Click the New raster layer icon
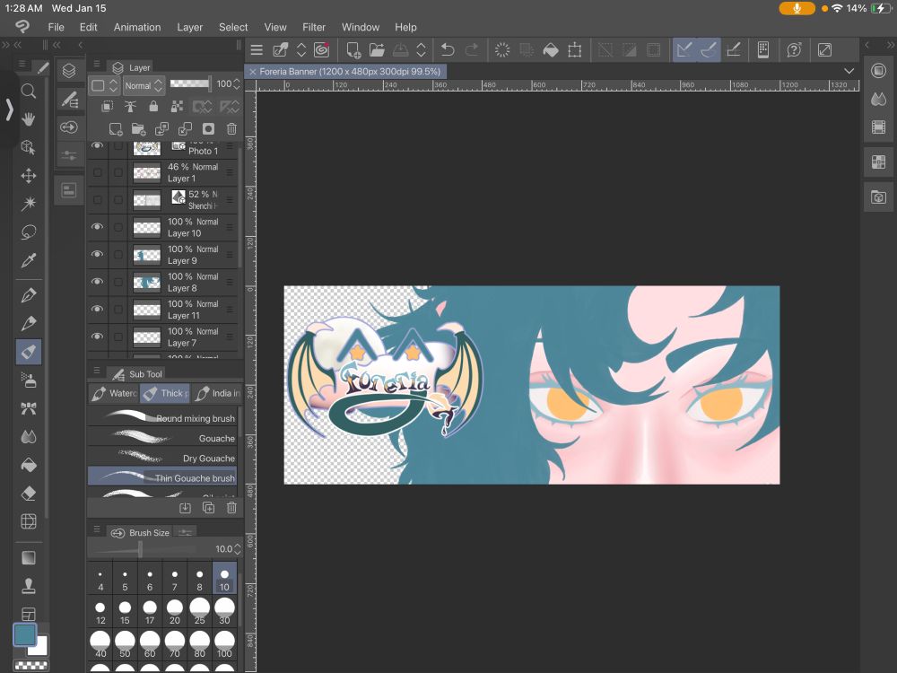897x673 pixels. pos(116,128)
